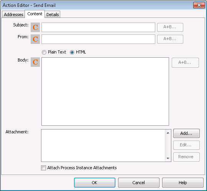Select the Content tab
207x191 pixels.
click(x=35, y=14)
